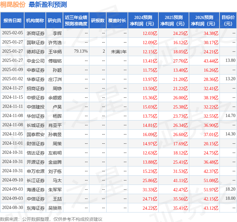Click the 研报数 column header
The width and height of the screenshot is (237, 222).
[x=98, y=21]
